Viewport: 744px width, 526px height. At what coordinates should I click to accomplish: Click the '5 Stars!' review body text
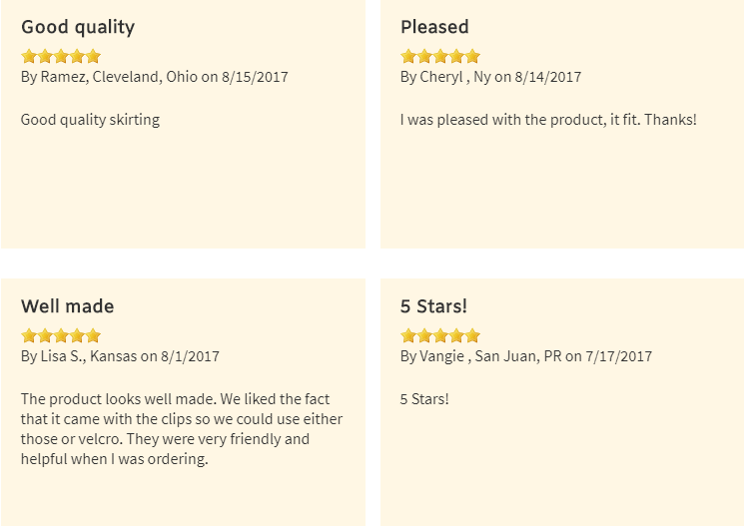point(424,399)
